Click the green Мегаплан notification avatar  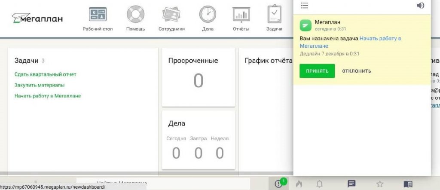(306, 25)
